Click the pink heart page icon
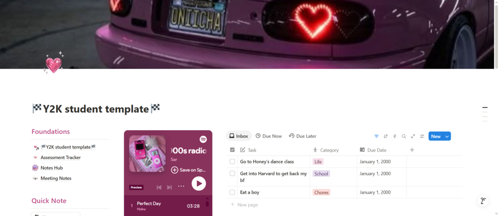The height and width of the screenshot is (216, 499). 54,64
